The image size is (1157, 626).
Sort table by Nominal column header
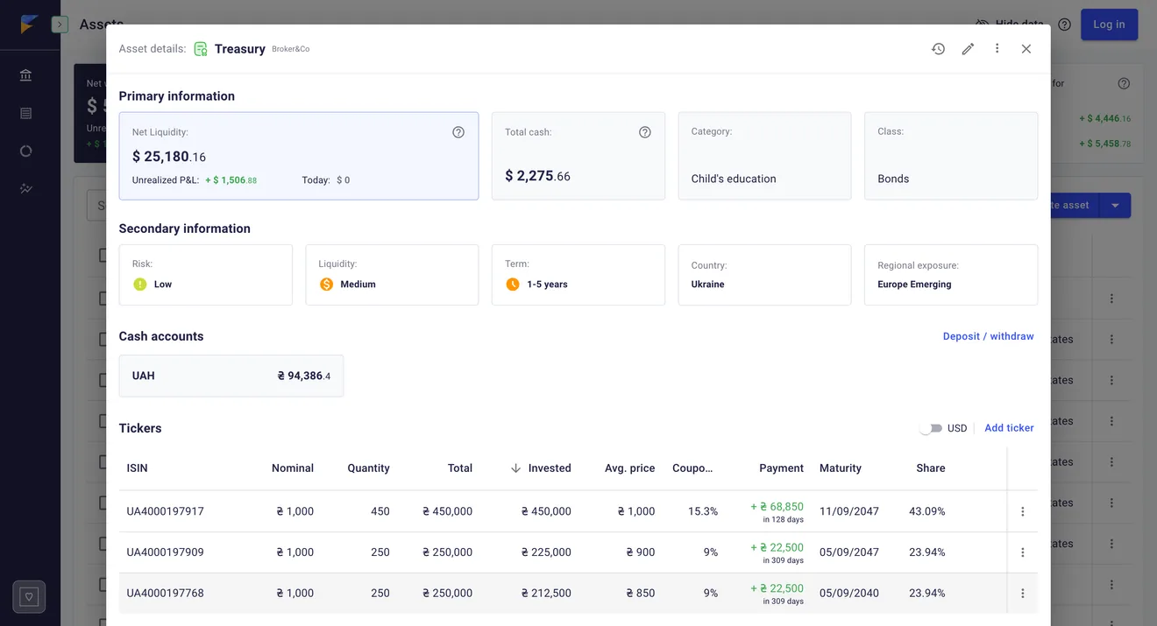pos(293,468)
